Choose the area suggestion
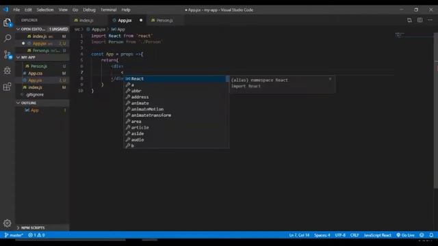 click(x=176, y=122)
